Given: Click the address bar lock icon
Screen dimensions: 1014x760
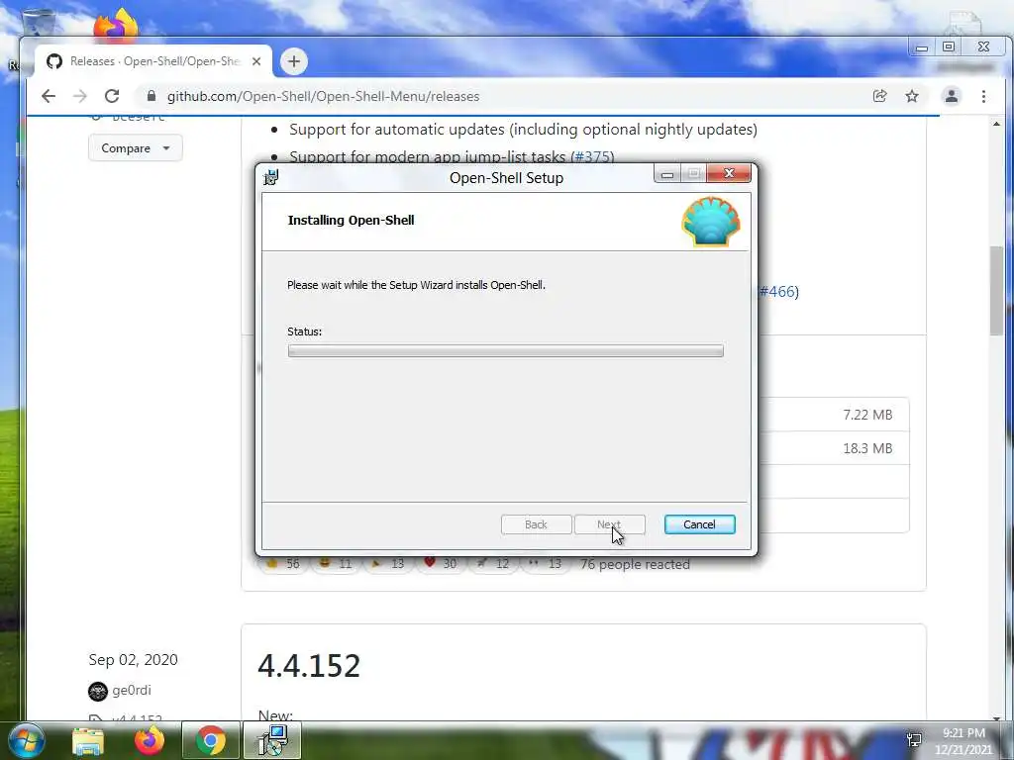Looking at the screenshot, I should [x=152, y=96].
